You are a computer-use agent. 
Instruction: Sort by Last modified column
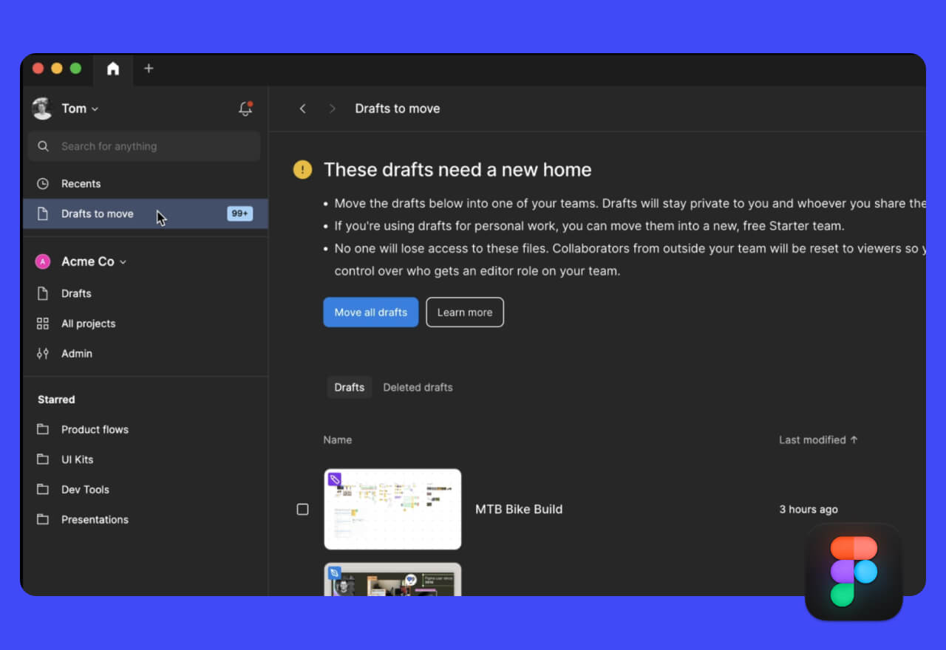[817, 440]
